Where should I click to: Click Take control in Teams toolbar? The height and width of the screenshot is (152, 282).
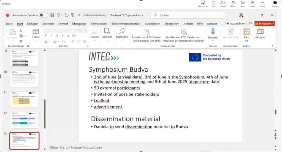pyautogui.click(x=202, y=4)
